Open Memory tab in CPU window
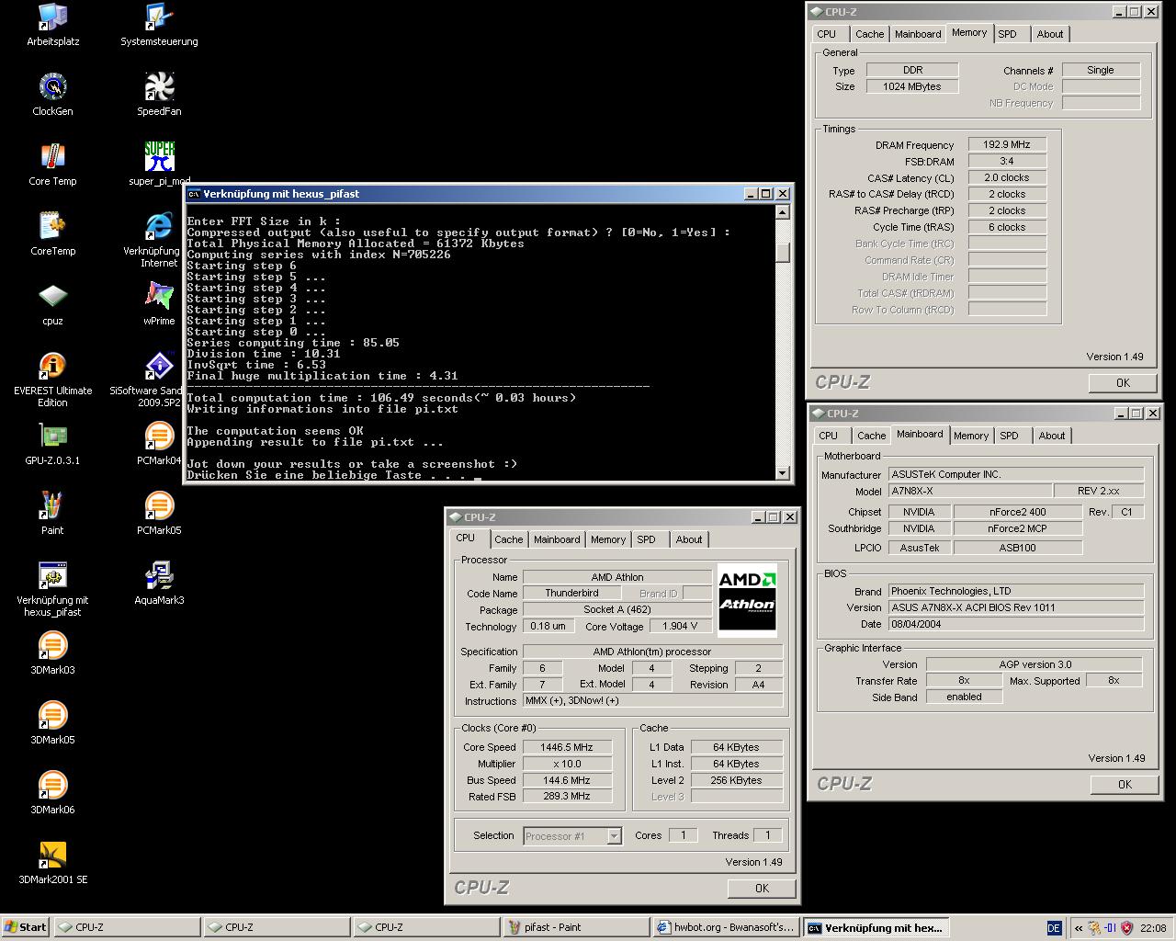The width and height of the screenshot is (1176, 941). (608, 540)
